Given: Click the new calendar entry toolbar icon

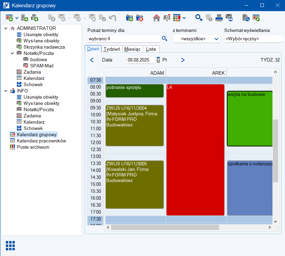Looking at the screenshot, I should (x=9, y=17).
